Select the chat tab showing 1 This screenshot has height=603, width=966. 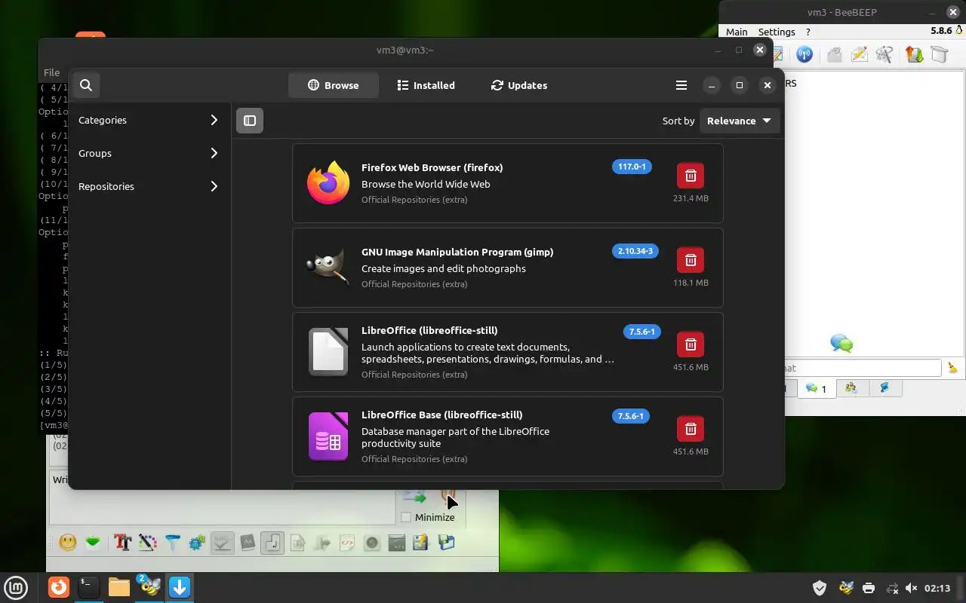[816, 388]
